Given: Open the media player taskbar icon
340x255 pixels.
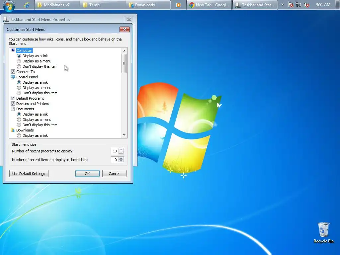Looking at the screenshot, I should tap(178, 5).
